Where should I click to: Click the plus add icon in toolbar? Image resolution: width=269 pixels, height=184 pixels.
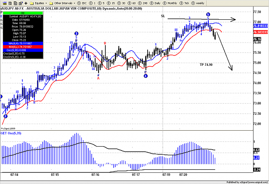(x=26, y=3)
